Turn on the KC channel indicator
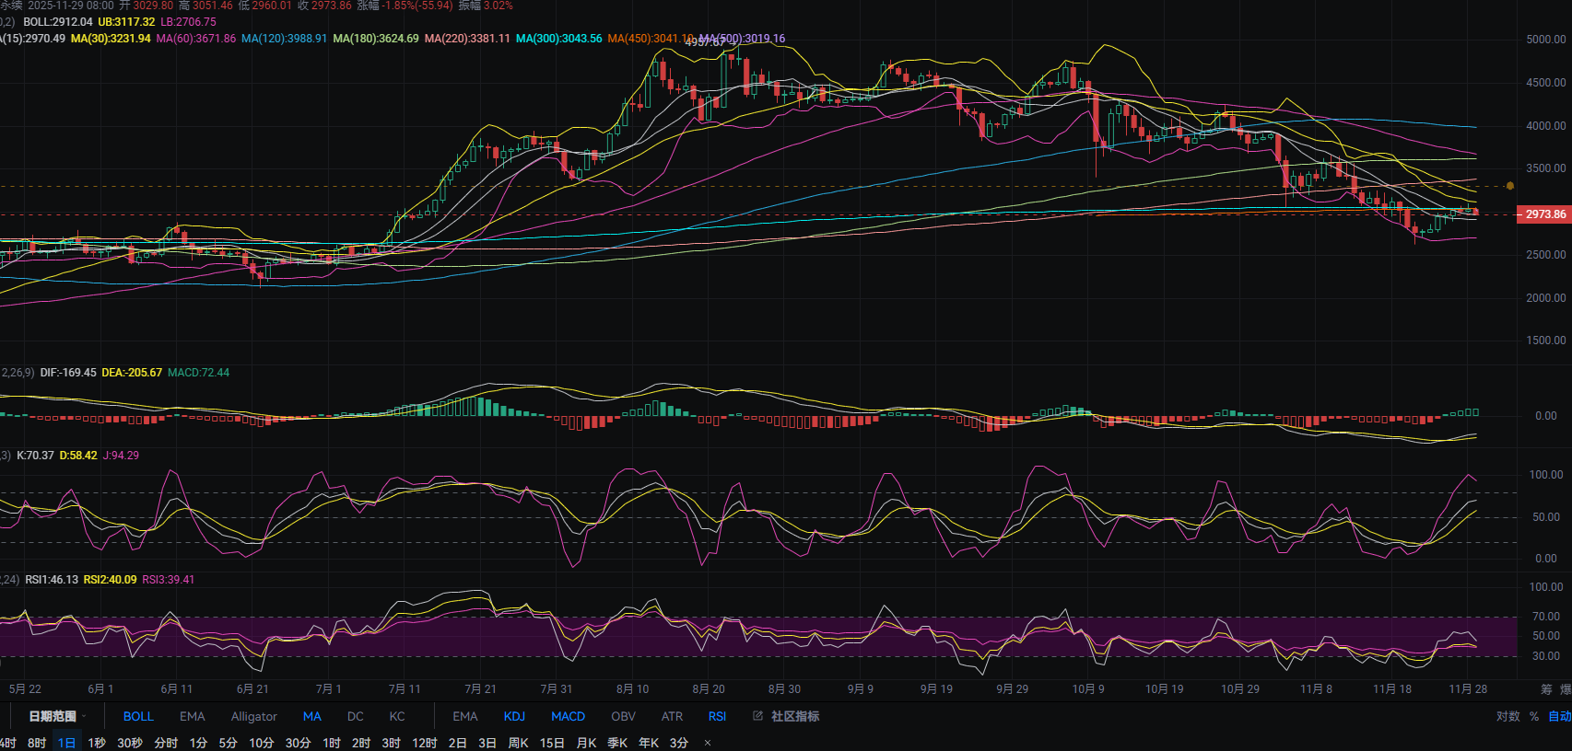Viewport: 1572px width, 751px height. [x=397, y=716]
